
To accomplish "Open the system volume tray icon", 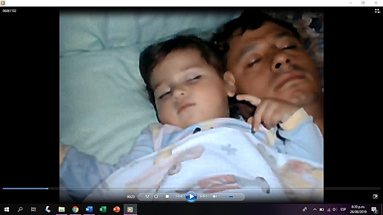I will (335, 210).
